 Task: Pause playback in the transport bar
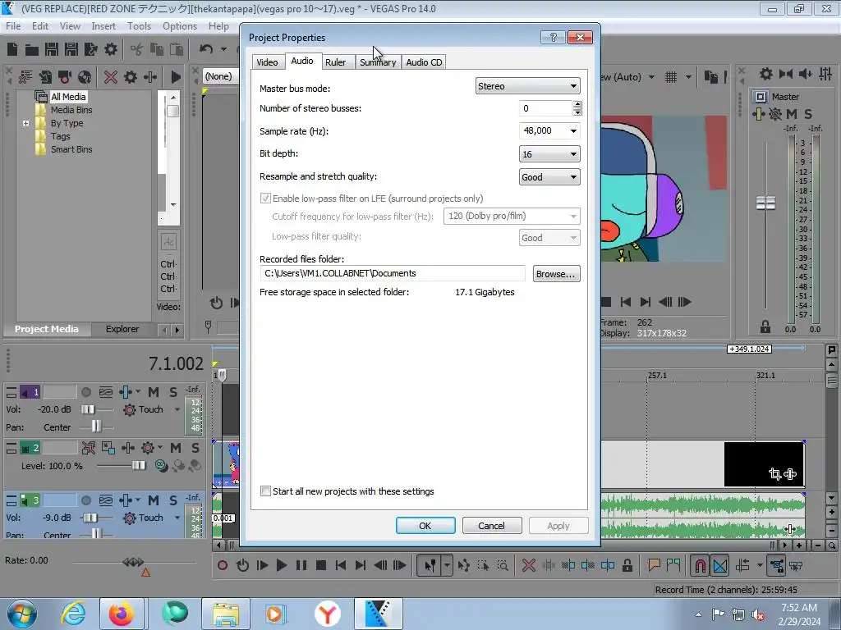301,565
